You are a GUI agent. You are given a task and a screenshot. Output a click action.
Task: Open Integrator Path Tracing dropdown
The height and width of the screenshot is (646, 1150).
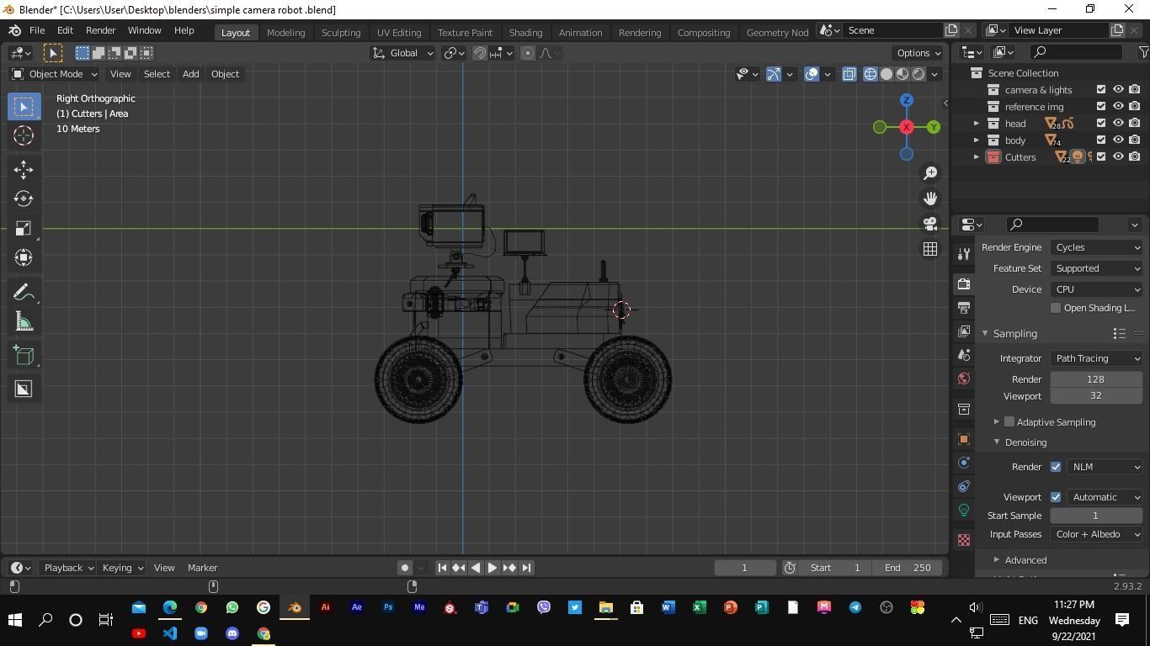coord(1096,358)
